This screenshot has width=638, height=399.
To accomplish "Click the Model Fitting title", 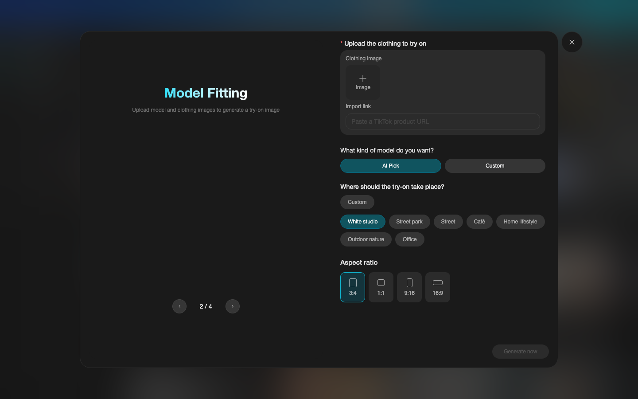I will pyautogui.click(x=206, y=93).
